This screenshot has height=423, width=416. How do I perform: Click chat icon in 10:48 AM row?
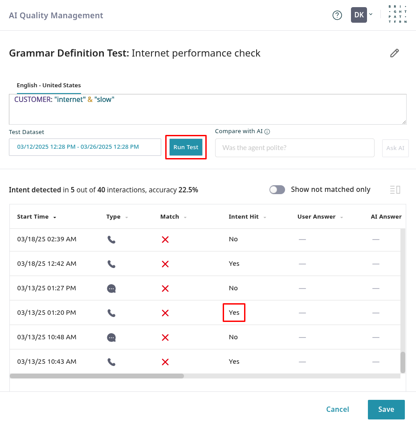pos(111,338)
